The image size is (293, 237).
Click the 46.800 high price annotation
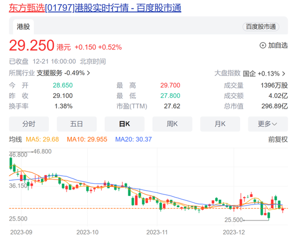[42, 151]
